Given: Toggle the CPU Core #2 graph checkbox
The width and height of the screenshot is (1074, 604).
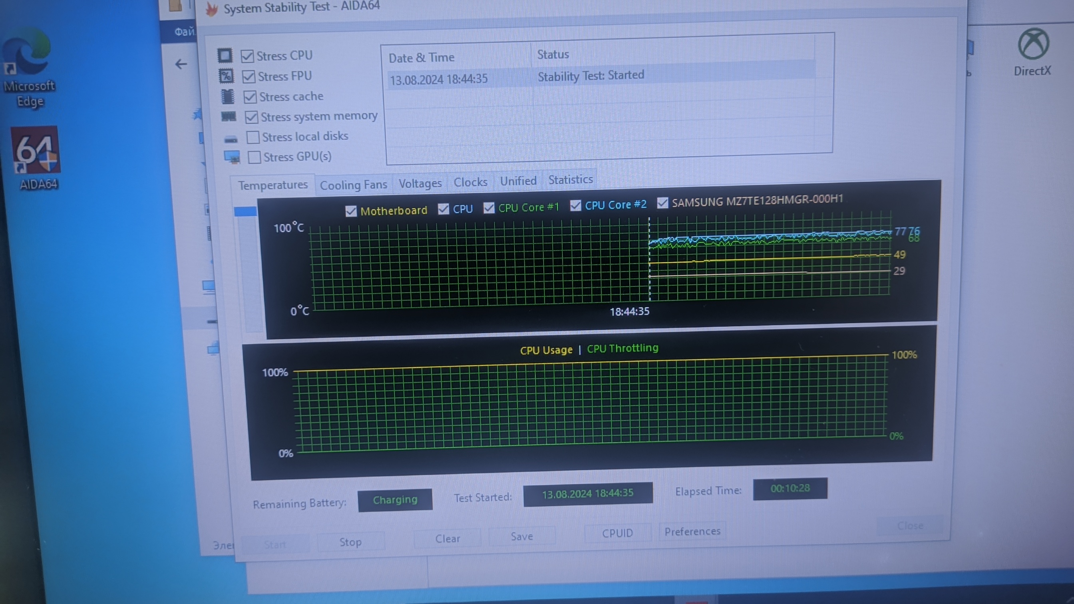Looking at the screenshot, I should click(x=576, y=205).
